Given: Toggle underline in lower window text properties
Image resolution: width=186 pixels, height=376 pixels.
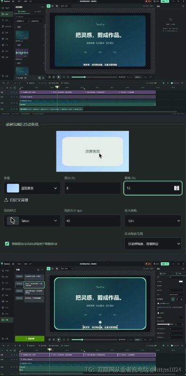Looking at the screenshot, I should (181, 299).
